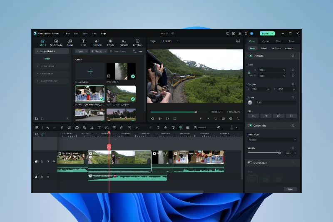Click the snapshot camera icon in player

[x=223, y=119]
